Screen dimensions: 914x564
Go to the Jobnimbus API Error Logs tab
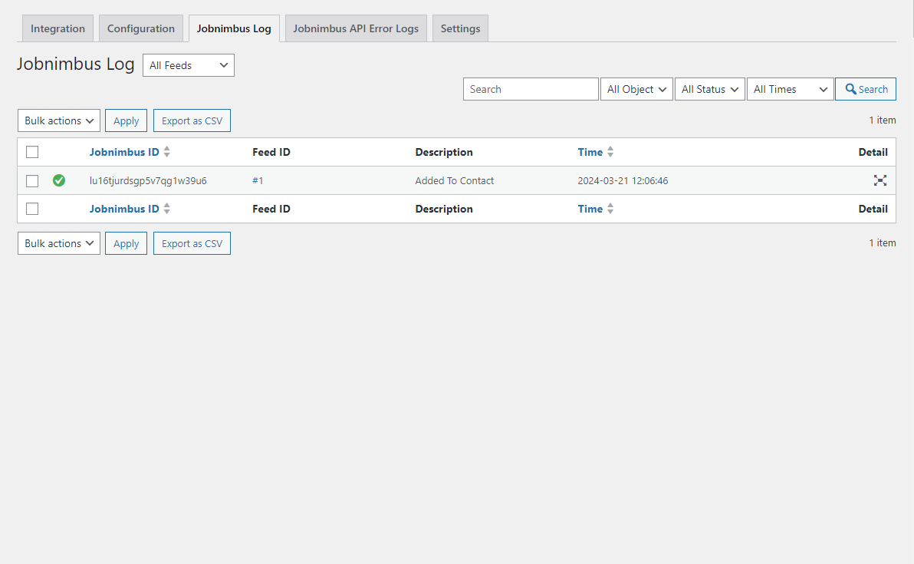tap(356, 28)
